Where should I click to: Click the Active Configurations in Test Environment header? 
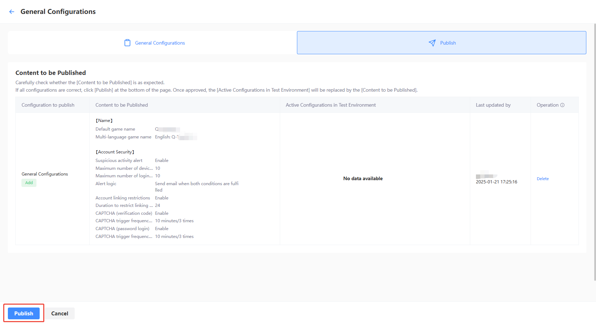click(x=331, y=105)
